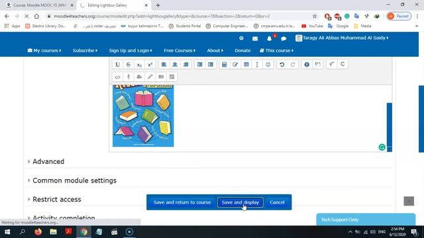424x238 pixels.
Task: Open a new browser tab
Action: [x=158, y=5]
